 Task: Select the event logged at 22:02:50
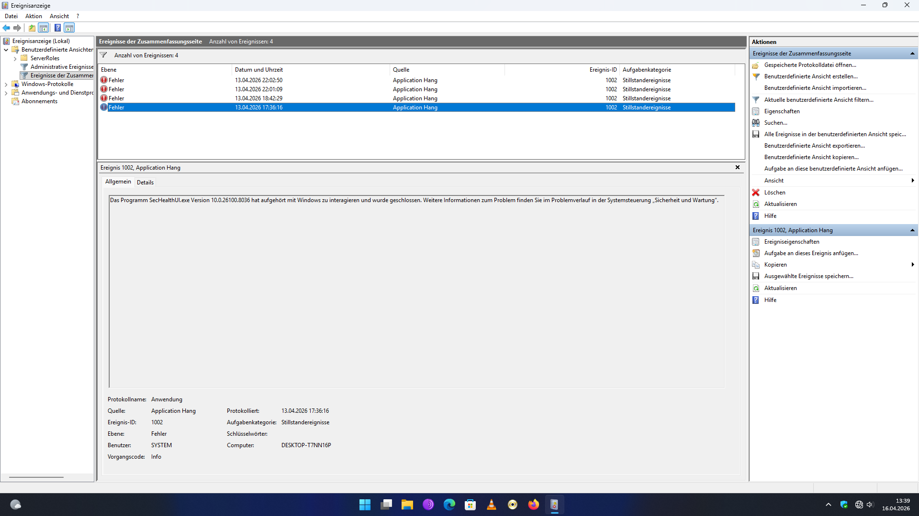pos(258,80)
